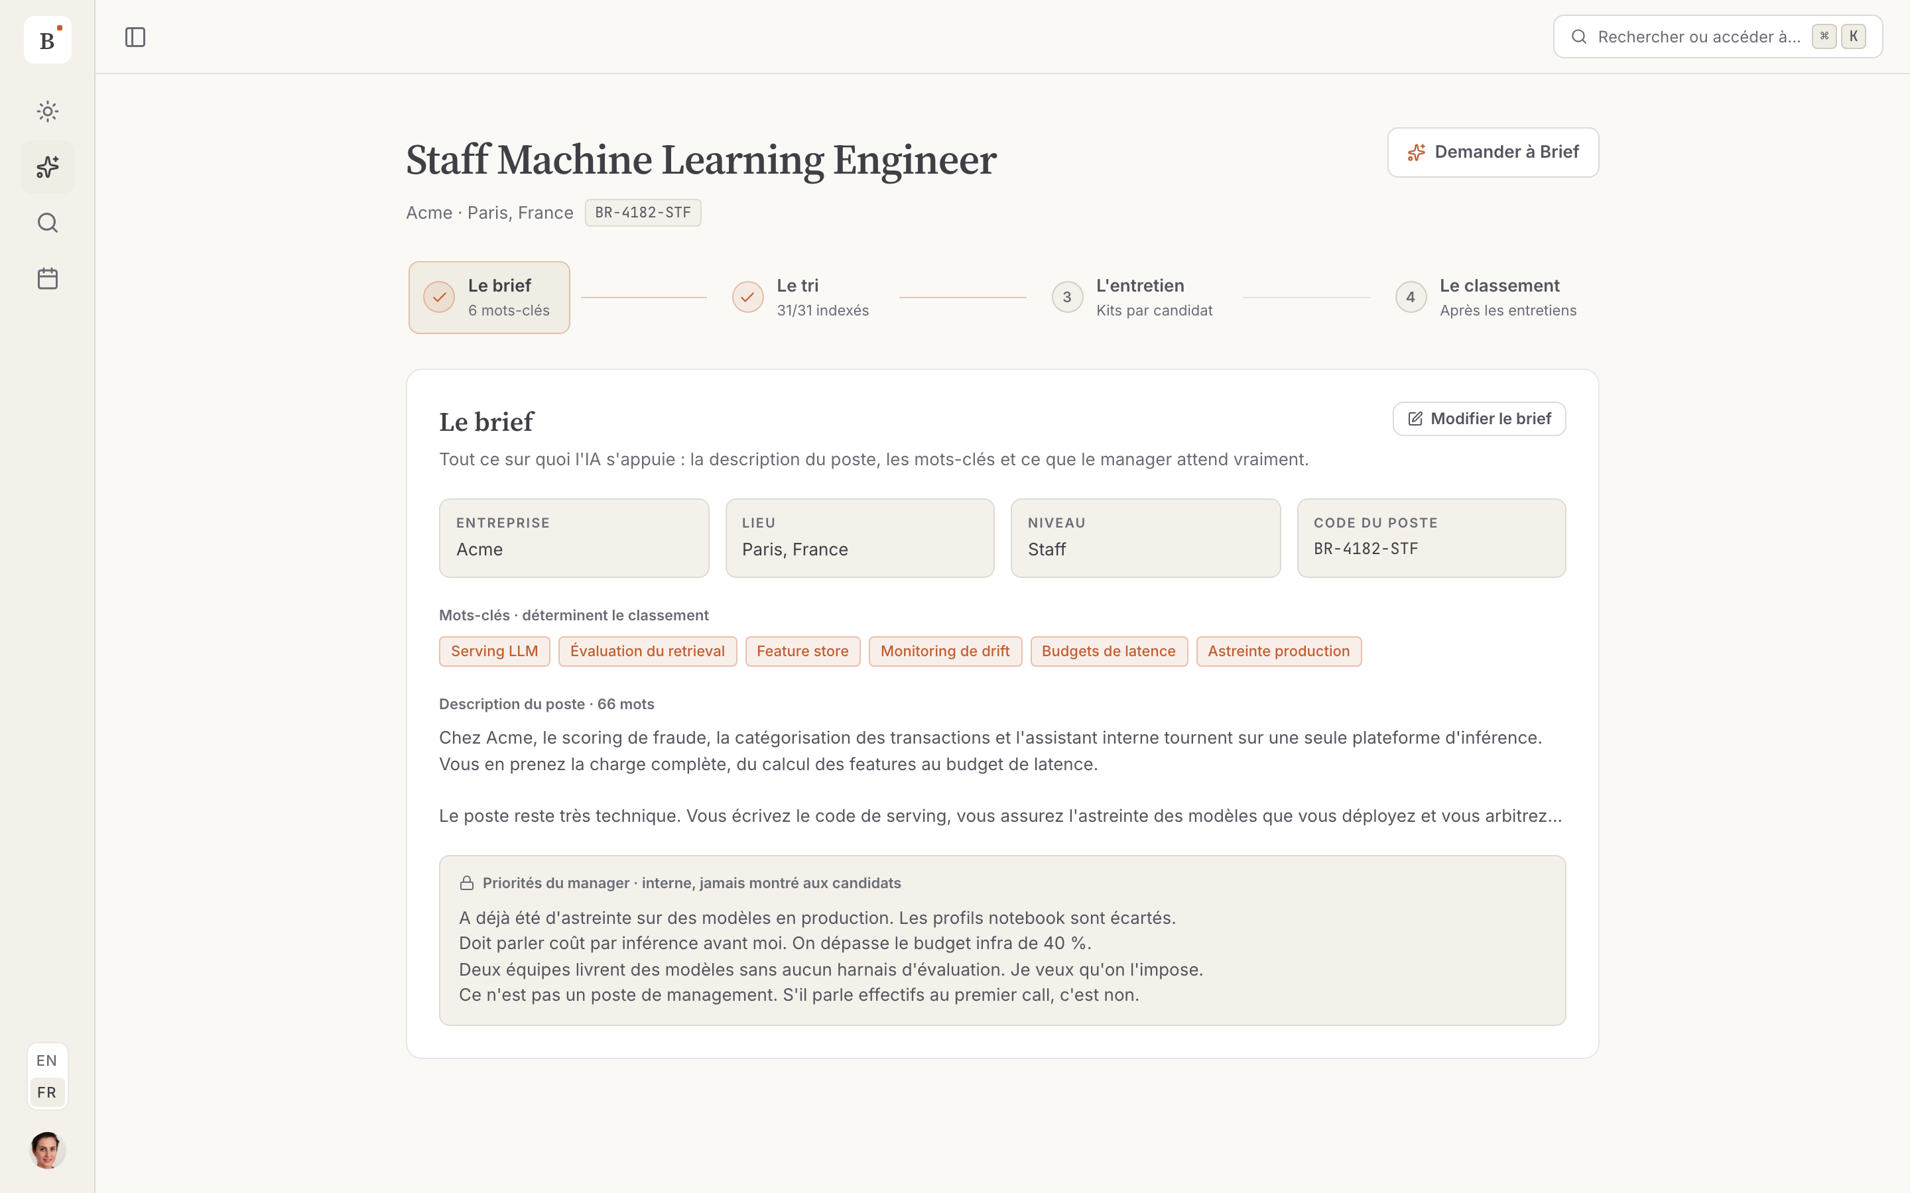The image size is (1910, 1193).
Task: Focus the Rechercher ou accéder search field
Action: 1718,36
